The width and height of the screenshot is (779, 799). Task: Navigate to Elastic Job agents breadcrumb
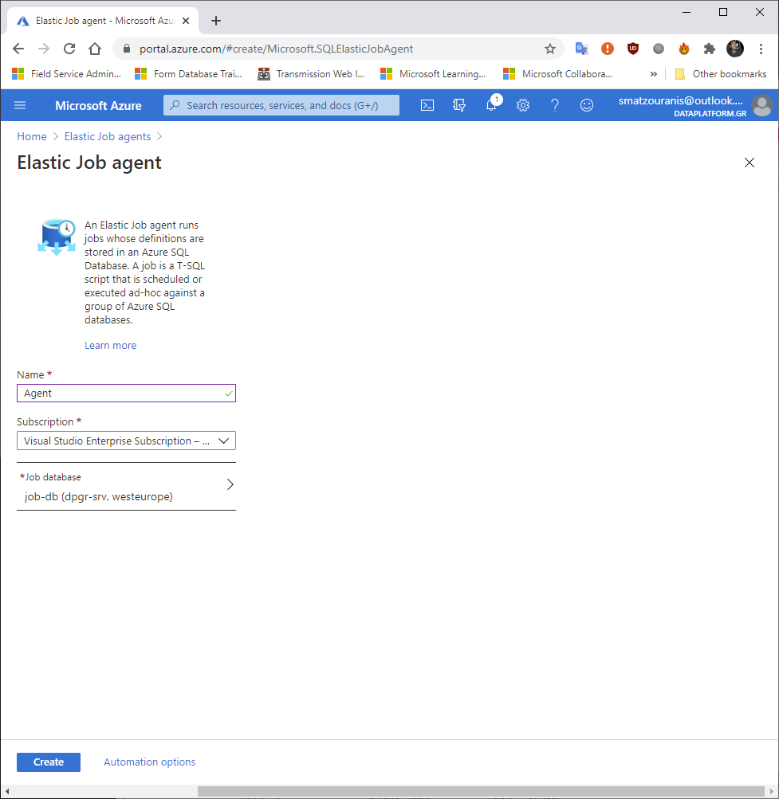[x=108, y=136]
